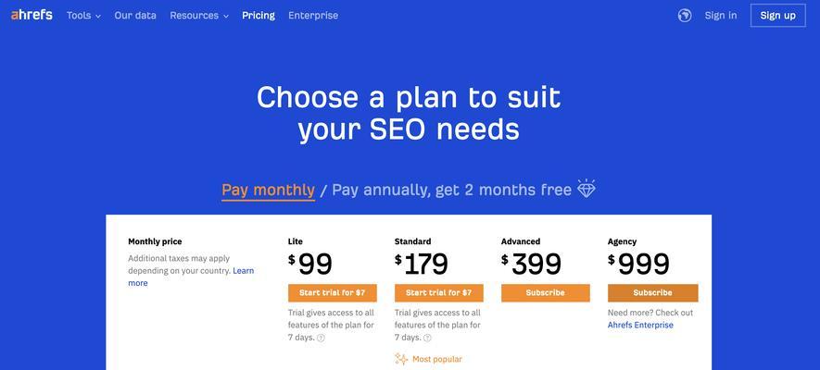Expand the Tools dropdown menu
The width and height of the screenshot is (820, 370).
pos(83,16)
